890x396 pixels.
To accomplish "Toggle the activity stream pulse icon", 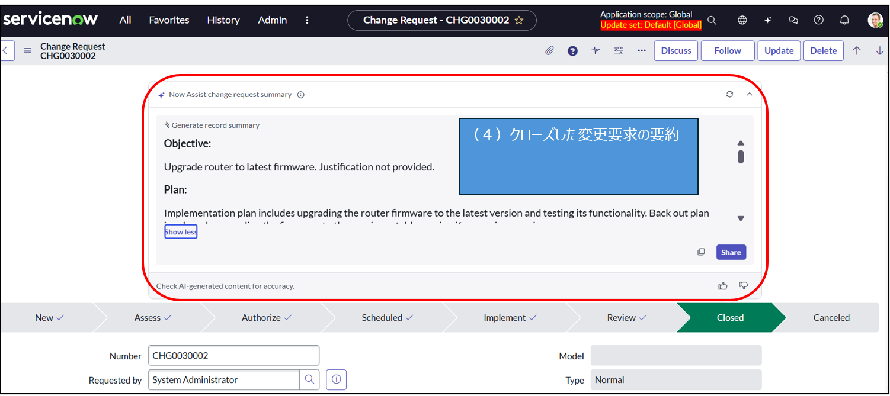I will (x=596, y=51).
